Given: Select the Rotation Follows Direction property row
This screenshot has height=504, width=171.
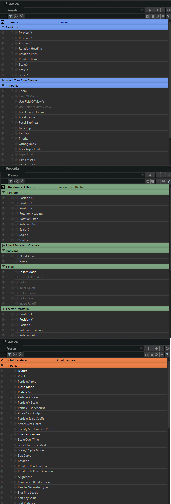Looking at the screenshot, I should pyautogui.click(x=84, y=471).
